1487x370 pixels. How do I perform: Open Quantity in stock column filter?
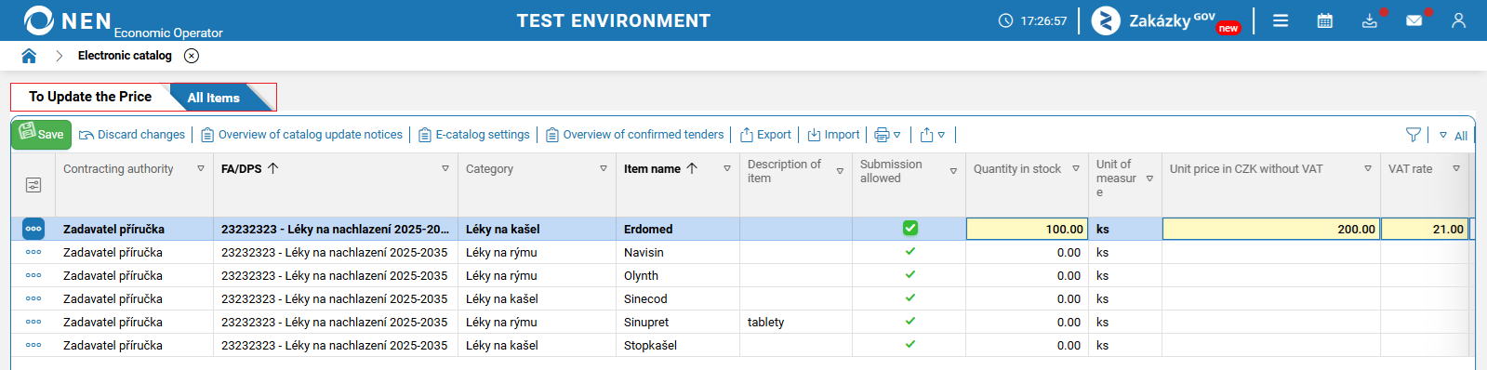coord(1076,169)
